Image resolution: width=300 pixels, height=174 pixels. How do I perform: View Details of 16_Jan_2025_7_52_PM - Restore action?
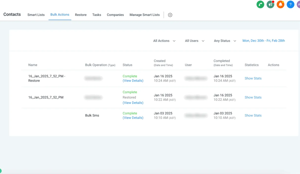[x=133, y=81]
